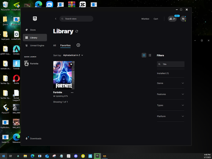The image size is (212, 159).
Task: Open Unreal Engine in the sidebar
Action: coord(35,45)
